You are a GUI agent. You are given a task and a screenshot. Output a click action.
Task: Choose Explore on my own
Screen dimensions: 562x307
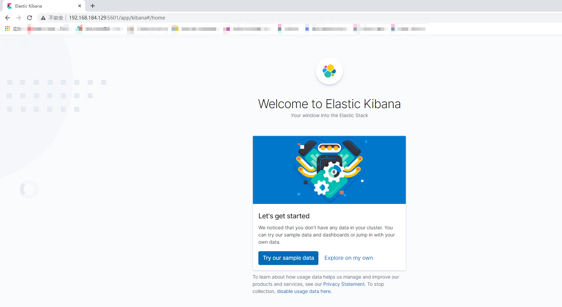pos(349,258)
